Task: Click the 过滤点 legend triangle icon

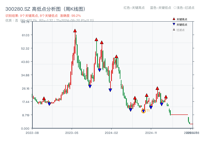Action: 174,30
